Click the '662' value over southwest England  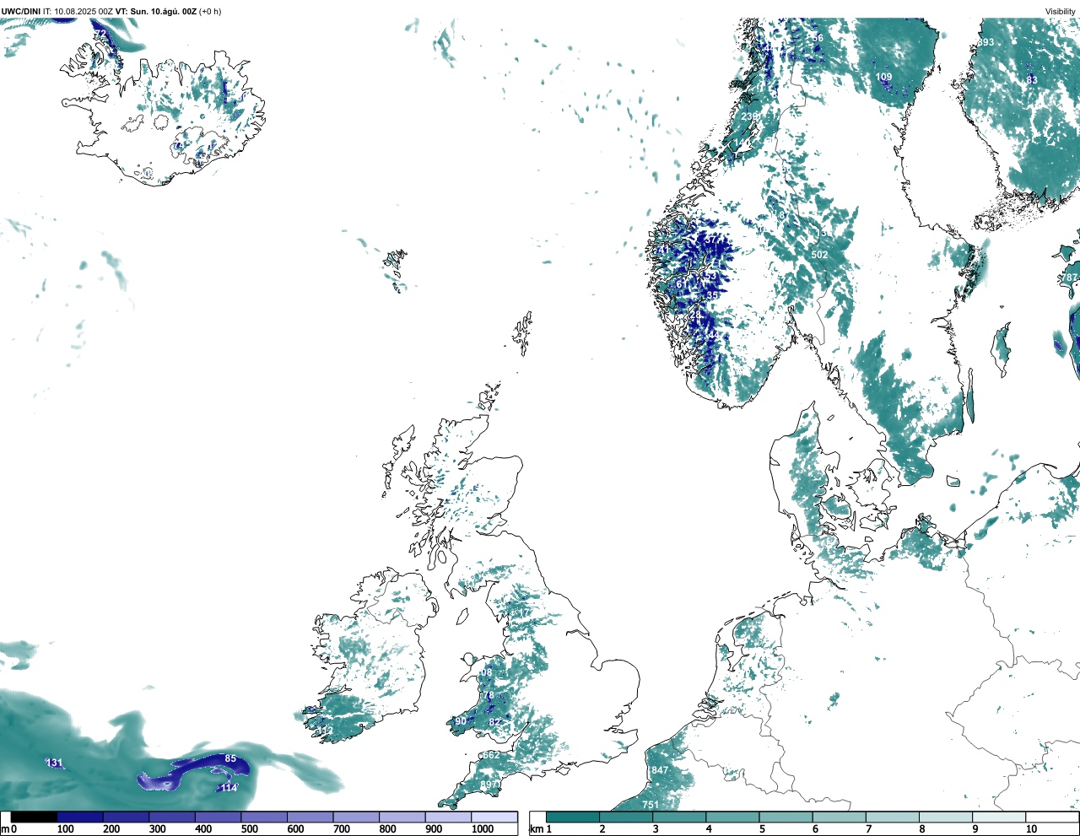click(x=491, y=755)
